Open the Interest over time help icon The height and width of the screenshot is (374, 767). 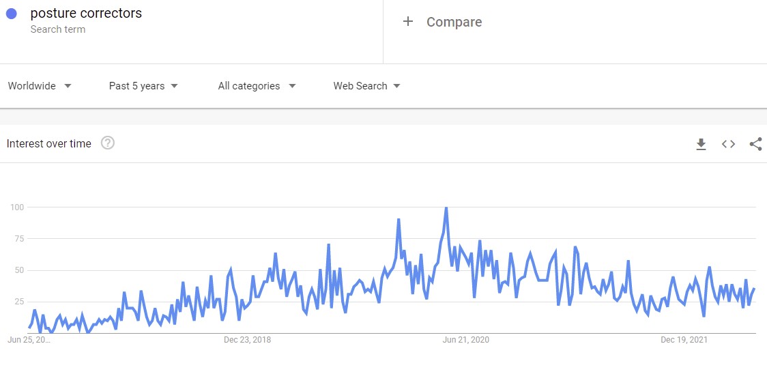[x=108, y=143]
